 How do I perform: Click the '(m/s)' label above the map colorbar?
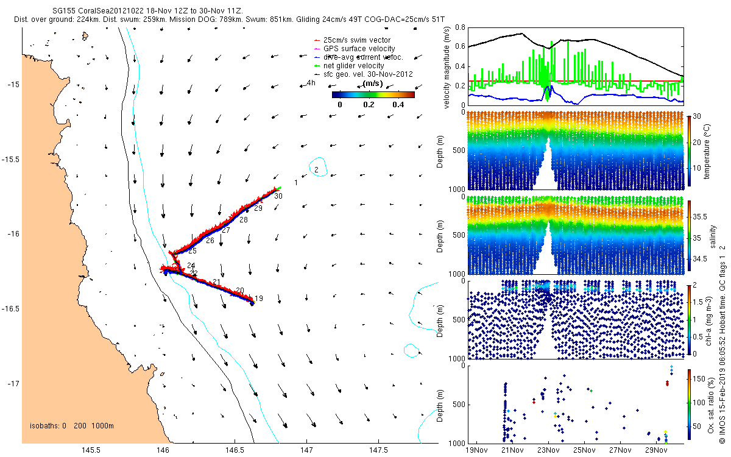coord(373,83)
